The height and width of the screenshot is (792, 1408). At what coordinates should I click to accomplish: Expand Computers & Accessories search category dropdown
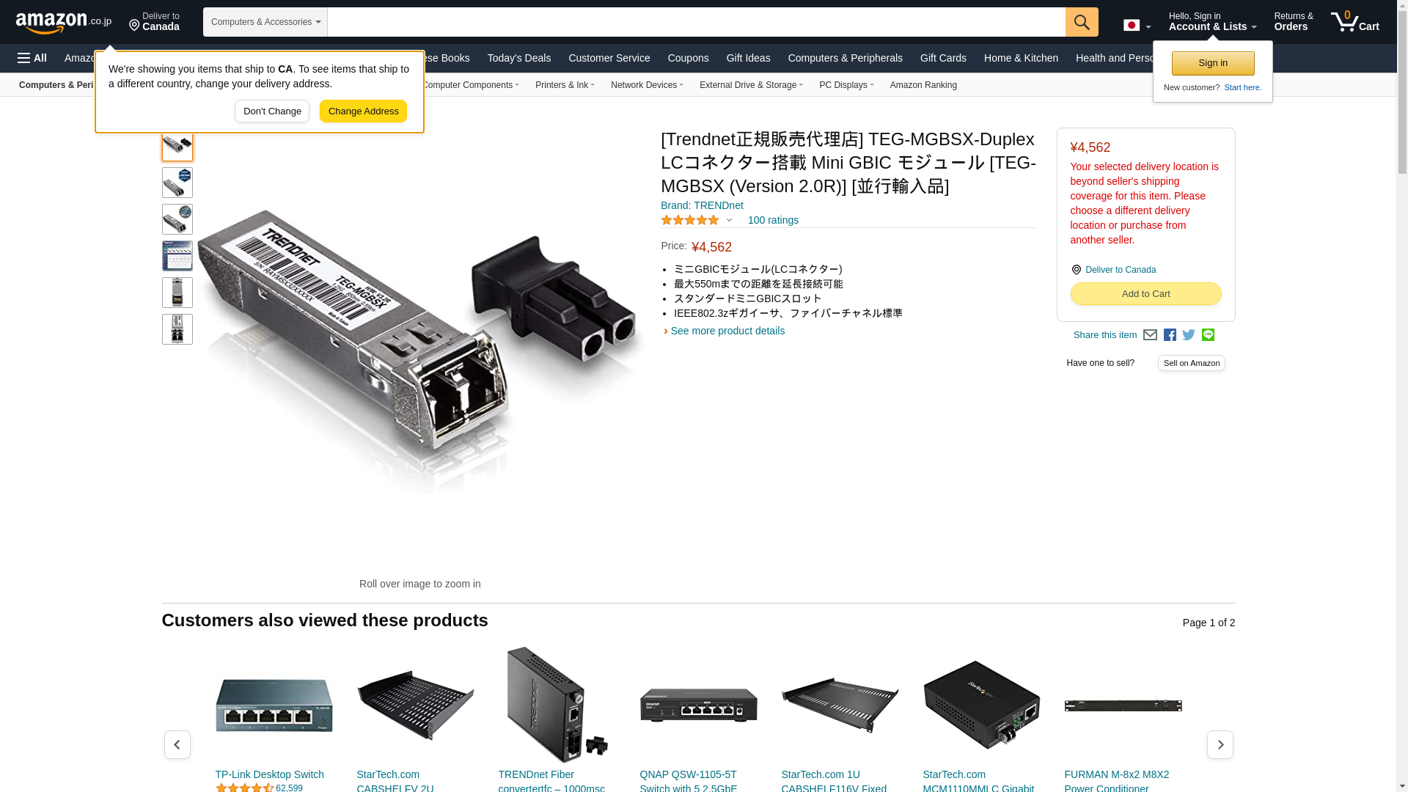click(265, 22)
